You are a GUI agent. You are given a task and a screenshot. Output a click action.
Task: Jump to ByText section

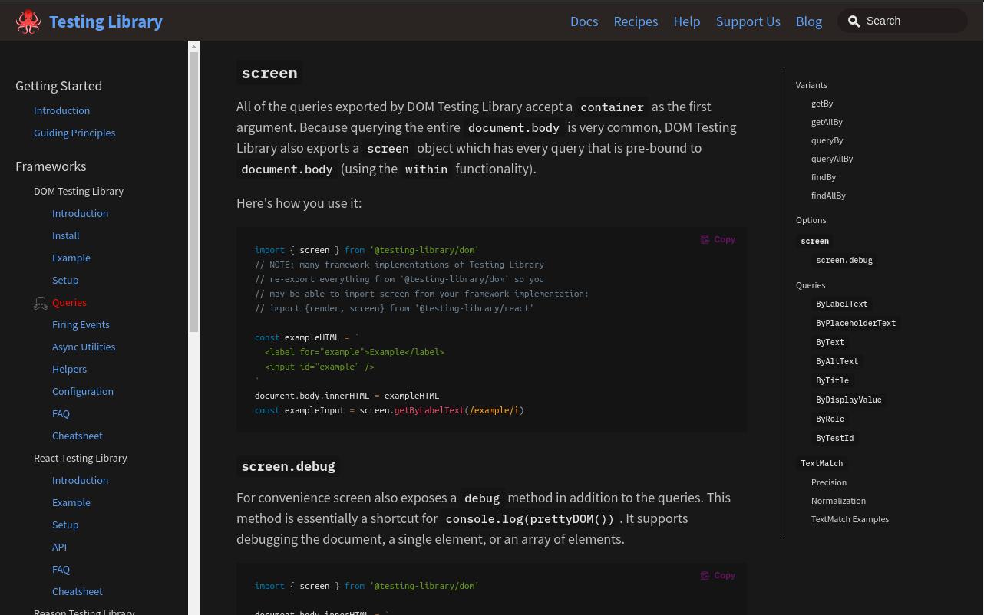point(830,342)
